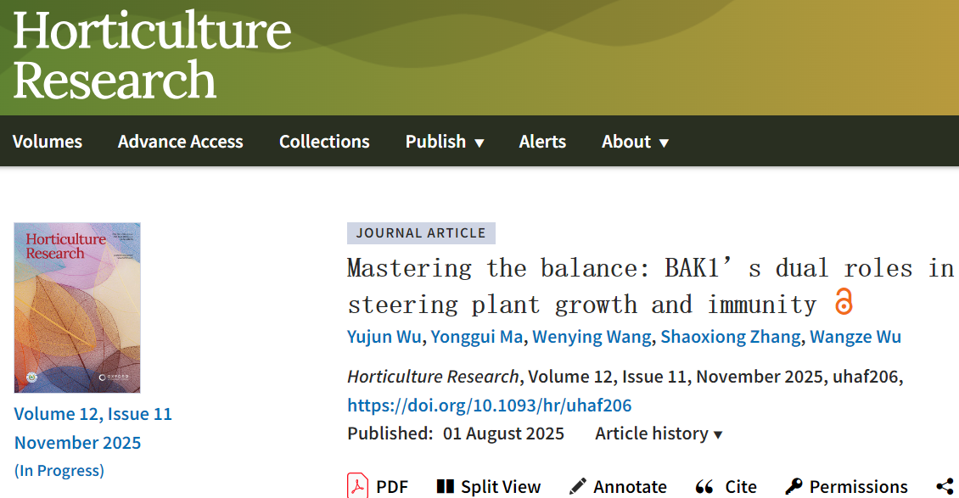Open author Yujun Wu's profile link
The width and height of the screenshot is (959, 498).
384,337
